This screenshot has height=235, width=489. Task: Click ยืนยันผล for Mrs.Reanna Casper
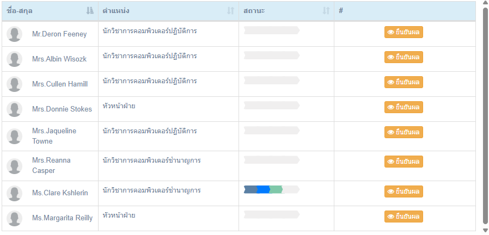404,162
